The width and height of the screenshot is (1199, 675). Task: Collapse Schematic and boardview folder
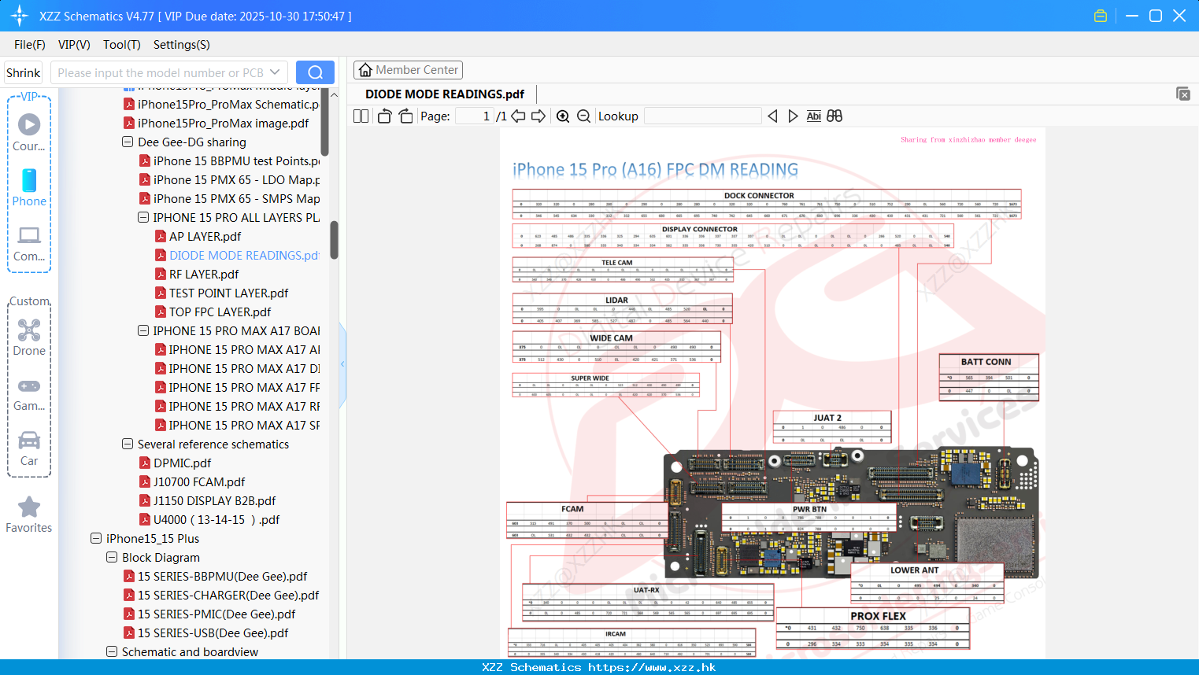(x=112, y=652)
